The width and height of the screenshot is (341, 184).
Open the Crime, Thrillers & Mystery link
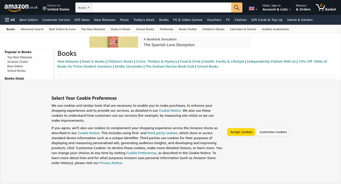(157, 61)
